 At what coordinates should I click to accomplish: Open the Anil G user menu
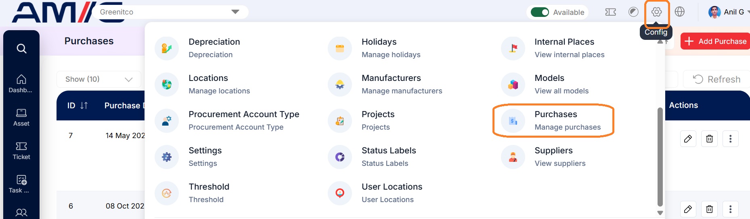pyautogui.click(x=728, y=12)
